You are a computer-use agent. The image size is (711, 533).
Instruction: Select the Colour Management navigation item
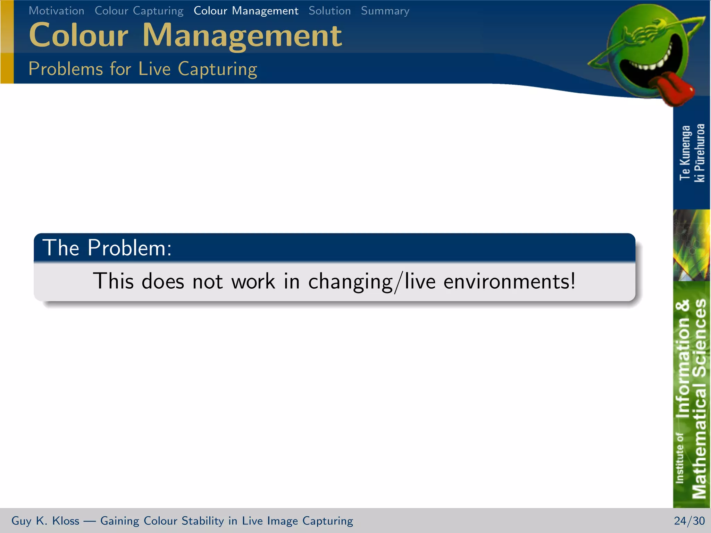(246, 11)
